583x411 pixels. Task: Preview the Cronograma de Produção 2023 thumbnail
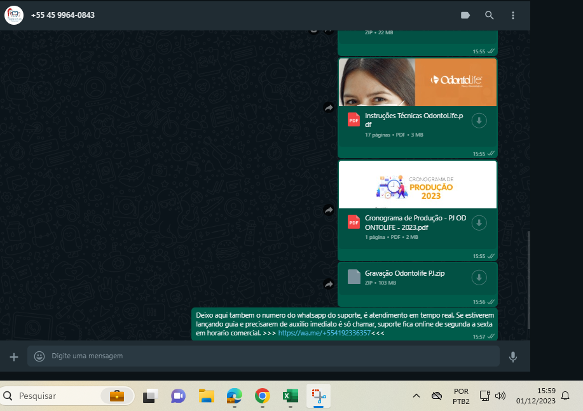click(418, 184)
